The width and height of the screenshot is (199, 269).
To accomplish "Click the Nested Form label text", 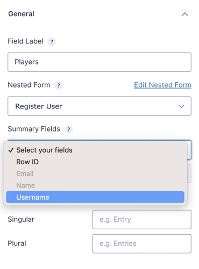I will (x=29, y=85).
